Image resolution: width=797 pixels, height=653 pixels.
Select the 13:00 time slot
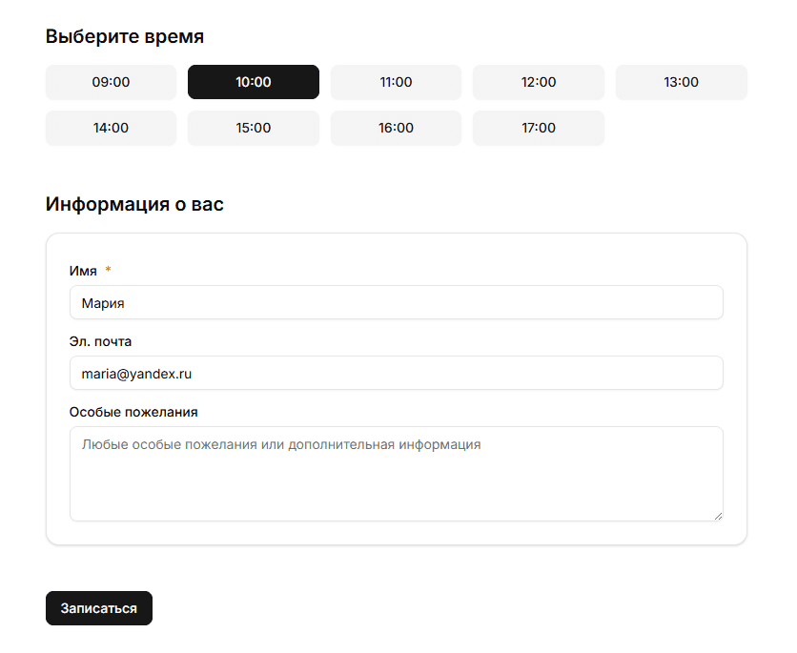(681, 82)
